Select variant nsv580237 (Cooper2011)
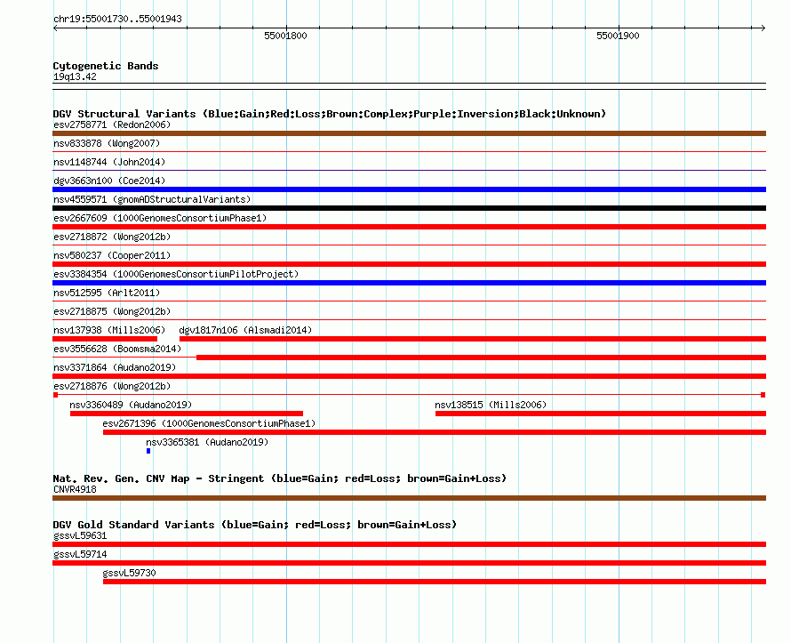791x643 pixels. [x=112, y=255]
